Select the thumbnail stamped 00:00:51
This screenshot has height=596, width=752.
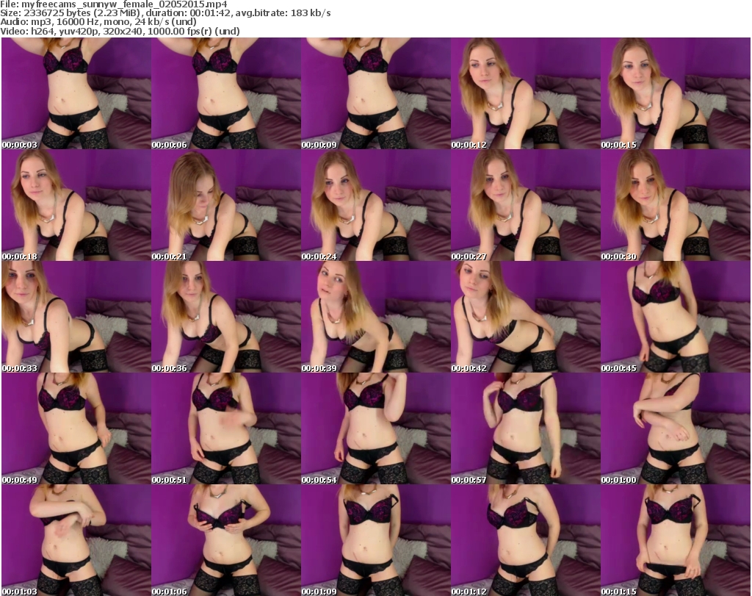click(226, 429)
